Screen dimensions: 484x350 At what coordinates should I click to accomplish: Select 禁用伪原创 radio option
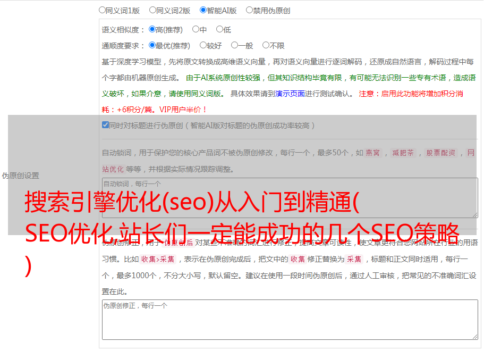pyautogui.click(x=249, y=10)
